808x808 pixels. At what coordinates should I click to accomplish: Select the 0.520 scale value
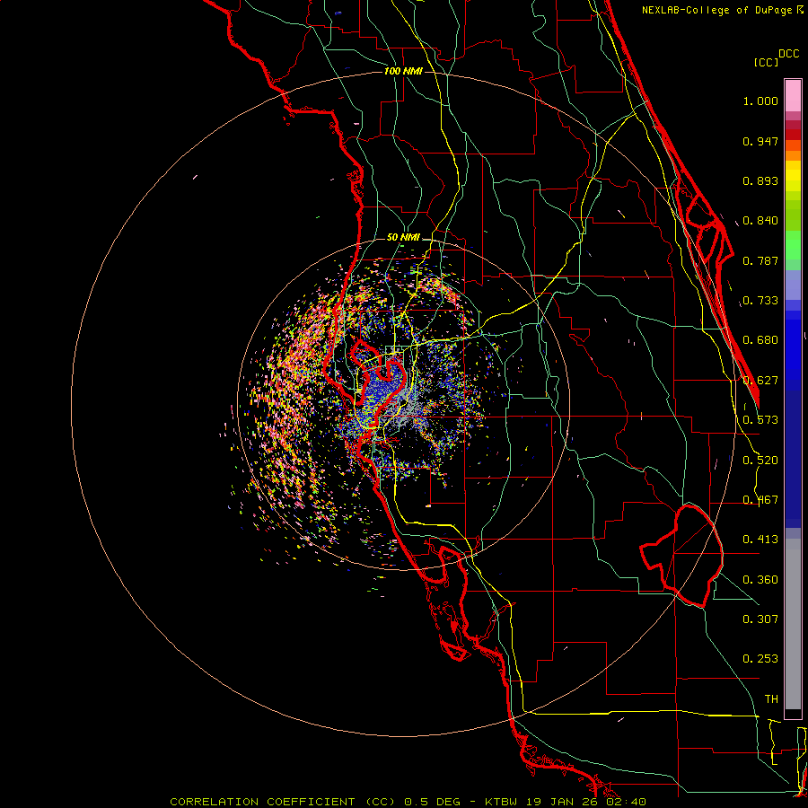[x=760, y=461]
